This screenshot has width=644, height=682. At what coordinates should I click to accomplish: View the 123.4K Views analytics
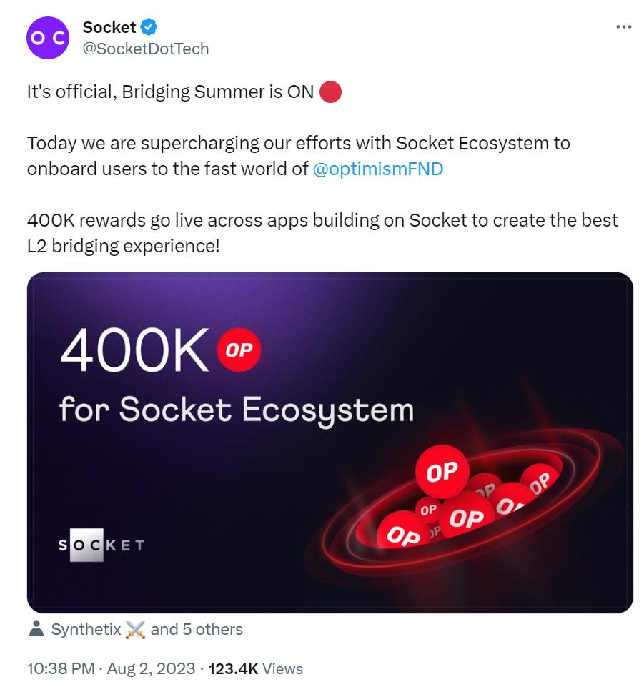(256, 668)
